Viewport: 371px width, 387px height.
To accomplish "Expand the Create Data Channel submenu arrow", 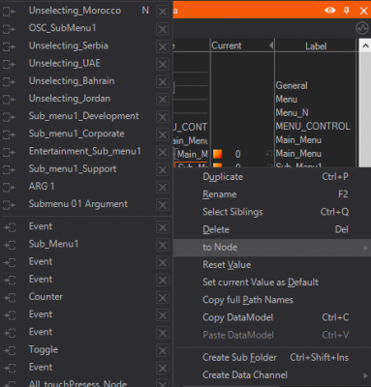I will coord(365,375).
